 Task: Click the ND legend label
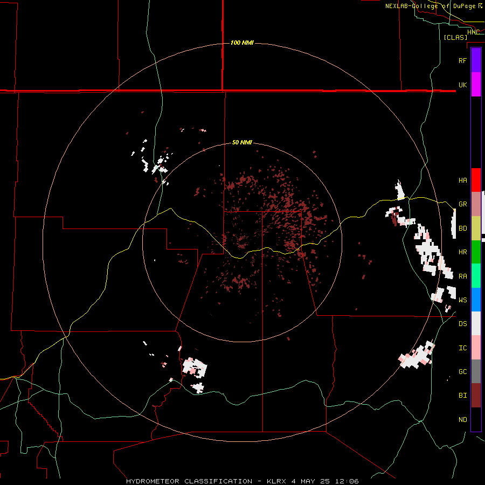462,419
